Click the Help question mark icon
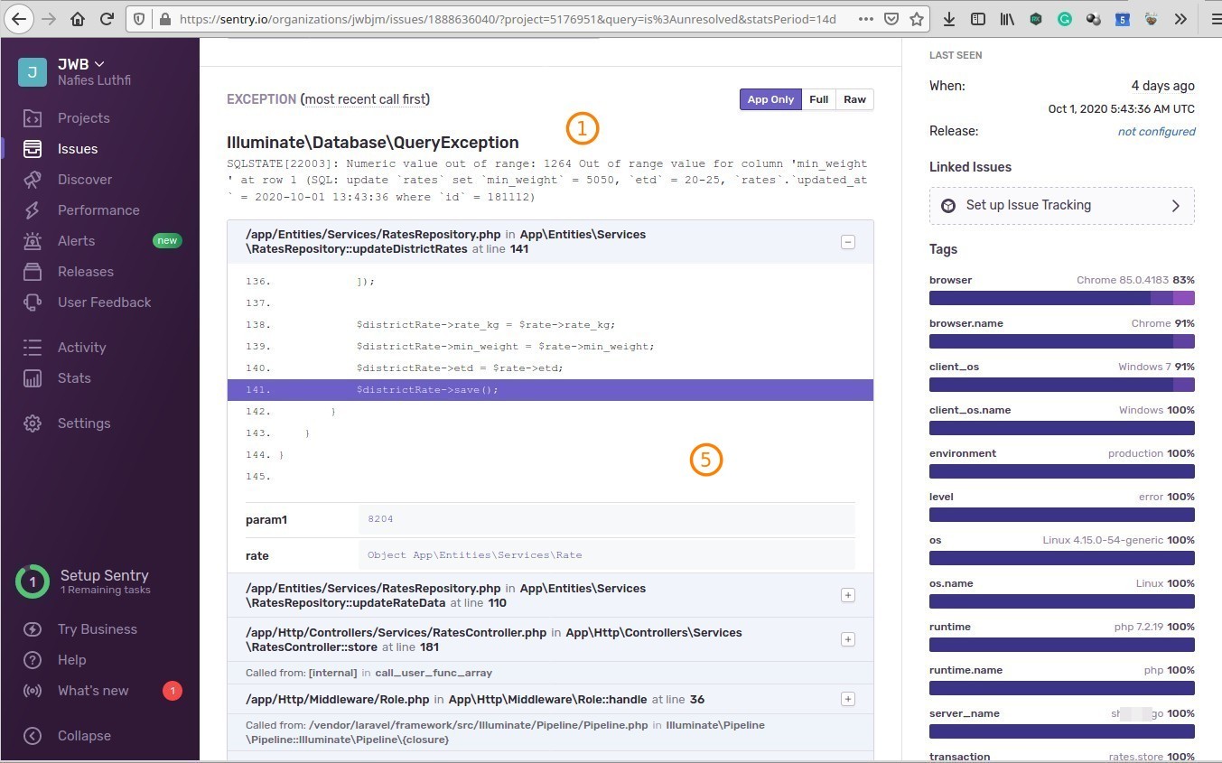Image resolution: width=1222 pixels, height=763 pixels. tap(33, 660)
